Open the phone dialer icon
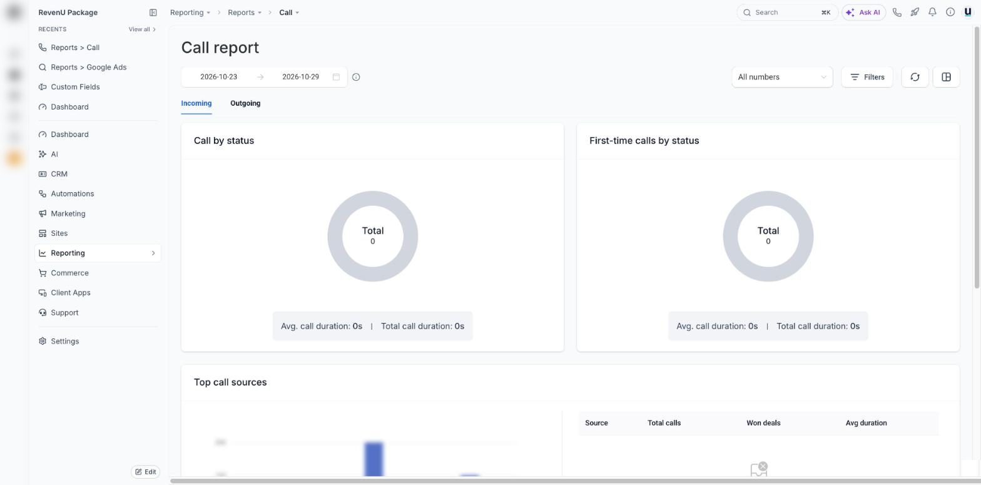Screen dimensions: 981x485 [897, 13]
